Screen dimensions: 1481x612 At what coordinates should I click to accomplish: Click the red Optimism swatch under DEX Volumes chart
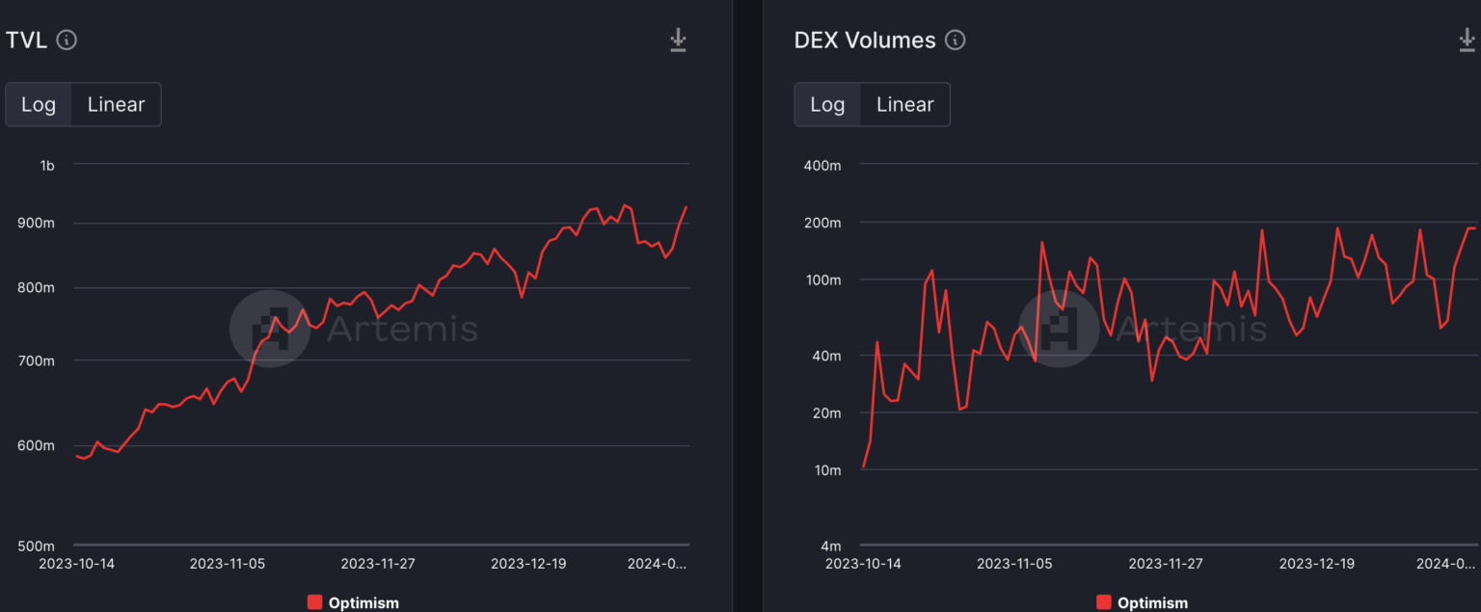(x=1104, y=602)
